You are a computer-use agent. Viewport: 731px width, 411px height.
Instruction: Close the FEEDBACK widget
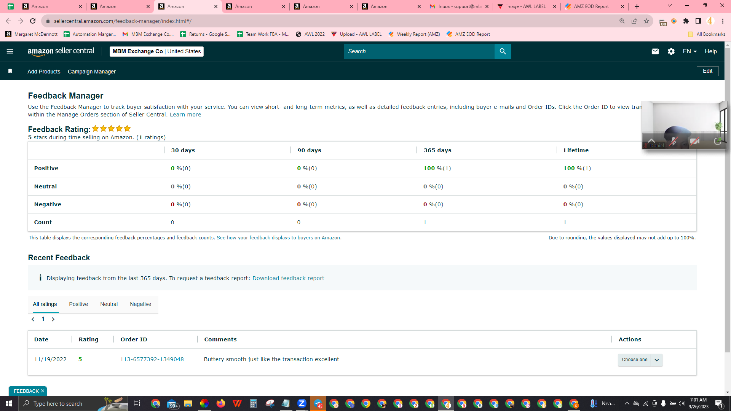[x=43, y=391]
